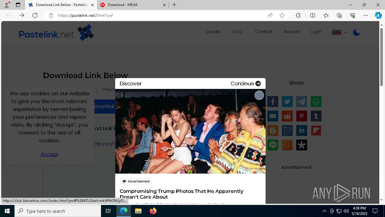Close the Pastelink browser tab

point(92,5)
